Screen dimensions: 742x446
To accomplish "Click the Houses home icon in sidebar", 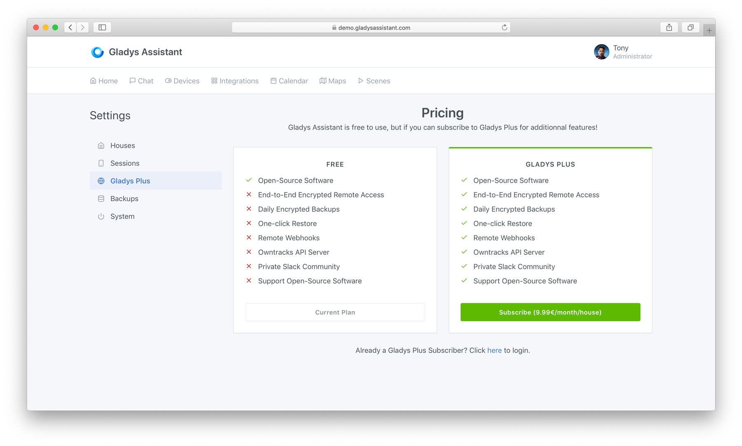I will click(x=101, y=146).
